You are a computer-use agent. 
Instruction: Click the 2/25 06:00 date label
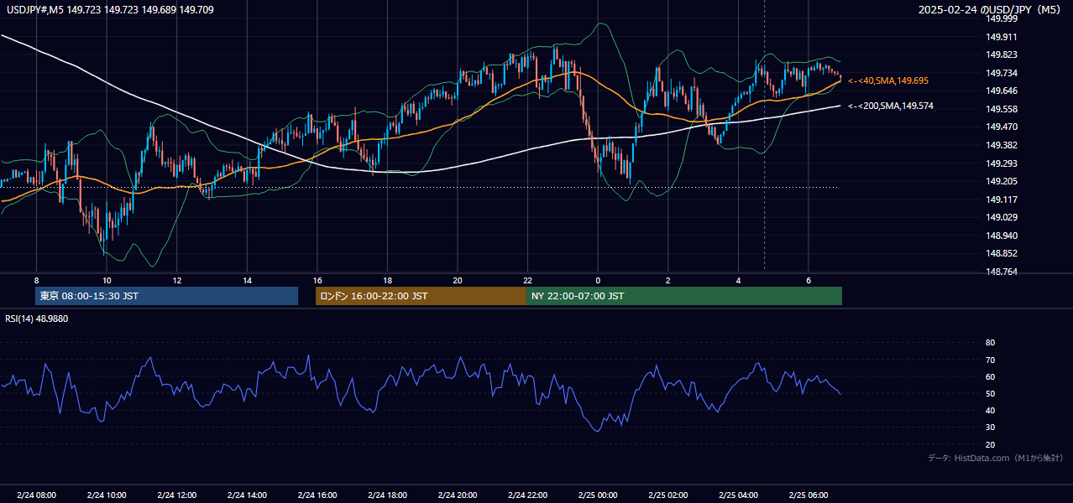click(x=809, y=495)
